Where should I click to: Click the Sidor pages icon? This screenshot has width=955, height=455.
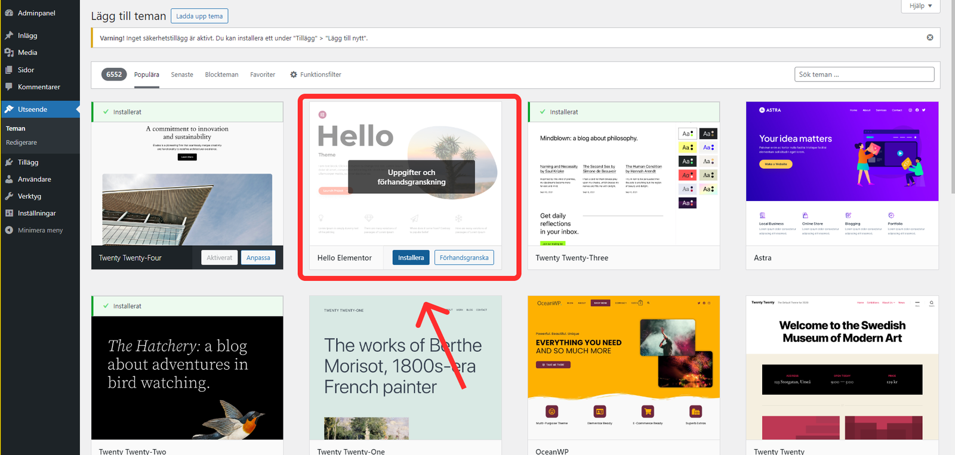(x=9, y=70)
